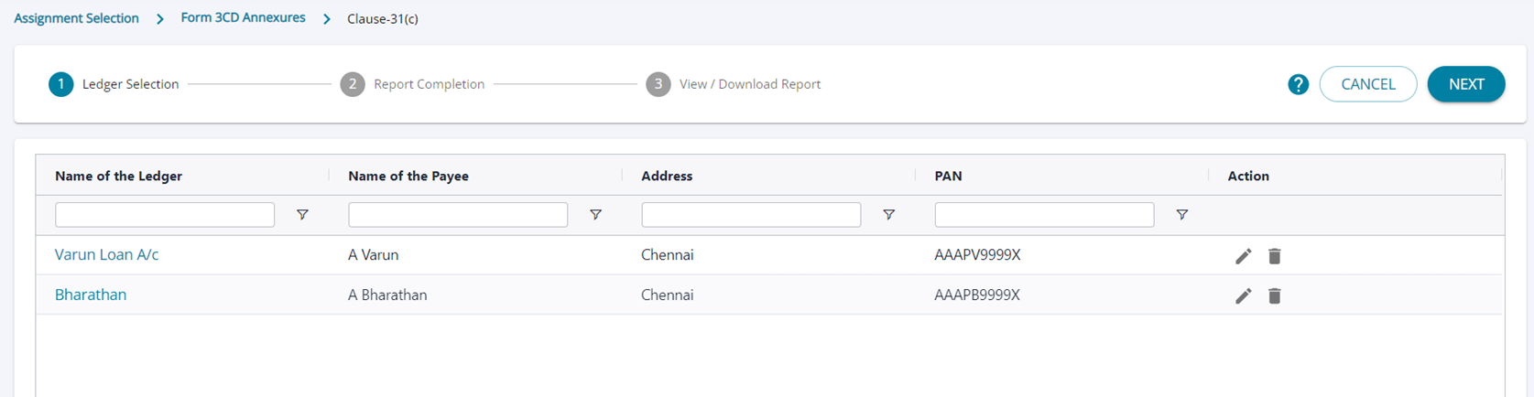
Task: Open filter options for PAN column
Action: (x=1181, y=215)
